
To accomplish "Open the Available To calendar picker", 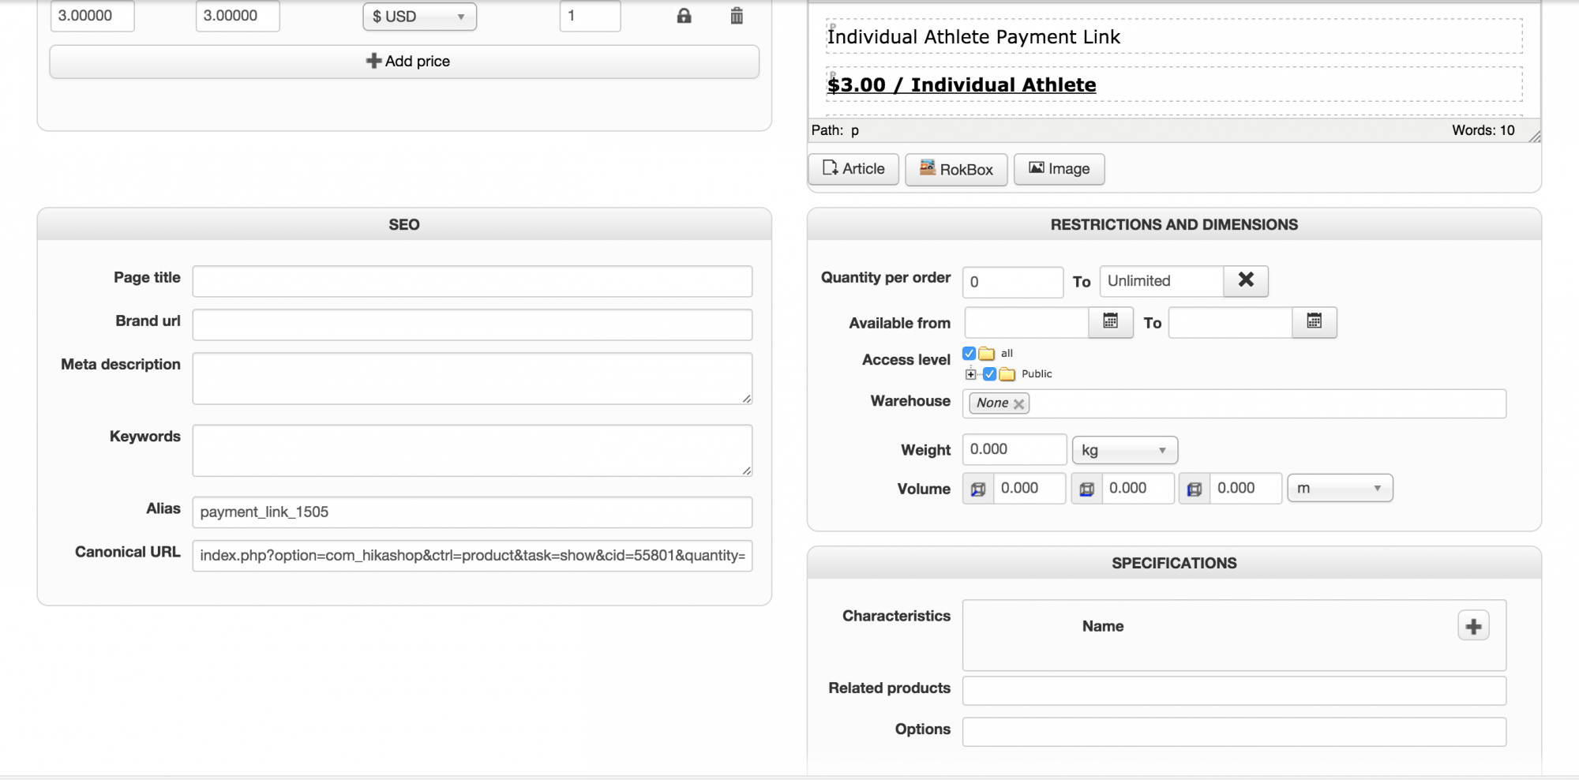I will pos(1314,322).
